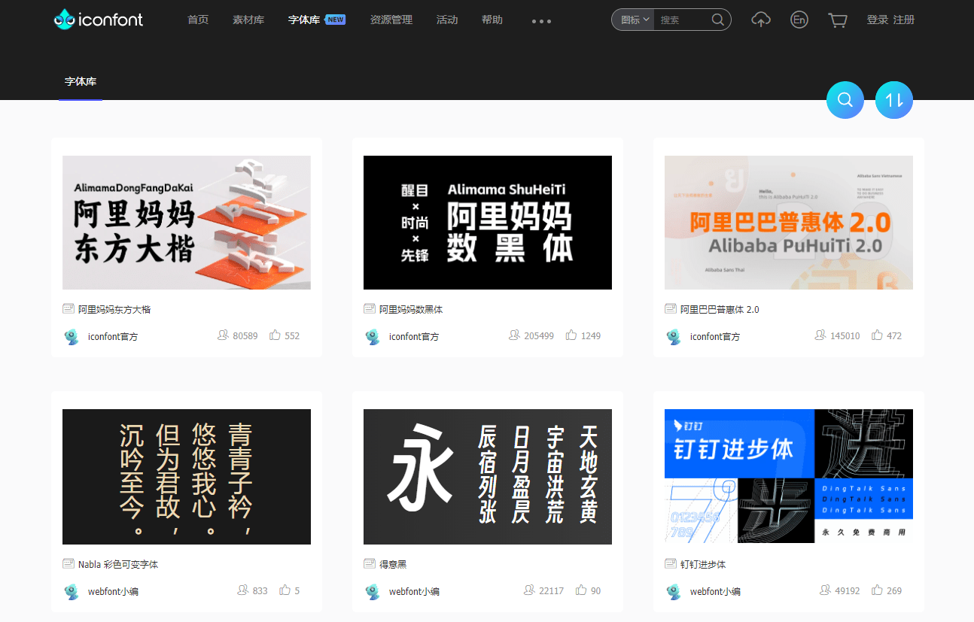
Task: Click the iconfont logo
Action: [x=98, y=19]
